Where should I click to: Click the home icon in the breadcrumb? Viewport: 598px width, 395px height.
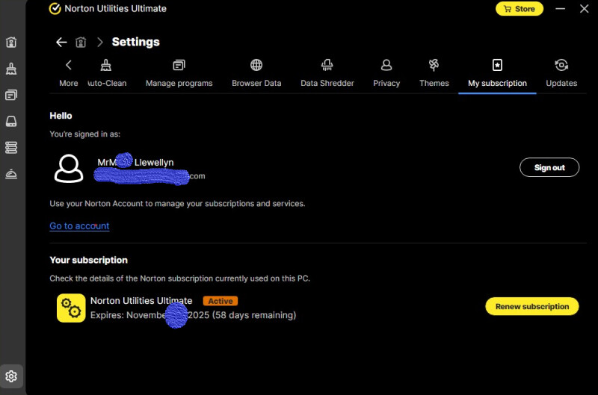pos(81,42)
